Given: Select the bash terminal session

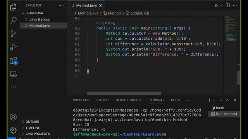Looking at the screenshot, I should click(224, 108).
